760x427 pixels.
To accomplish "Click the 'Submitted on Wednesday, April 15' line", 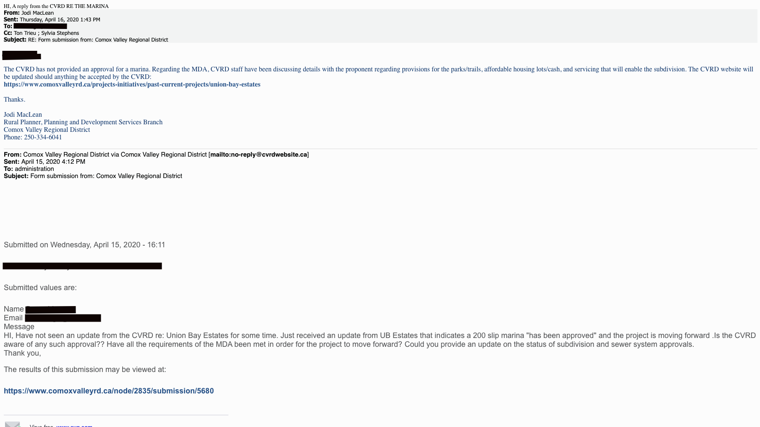I will (84, 245).
